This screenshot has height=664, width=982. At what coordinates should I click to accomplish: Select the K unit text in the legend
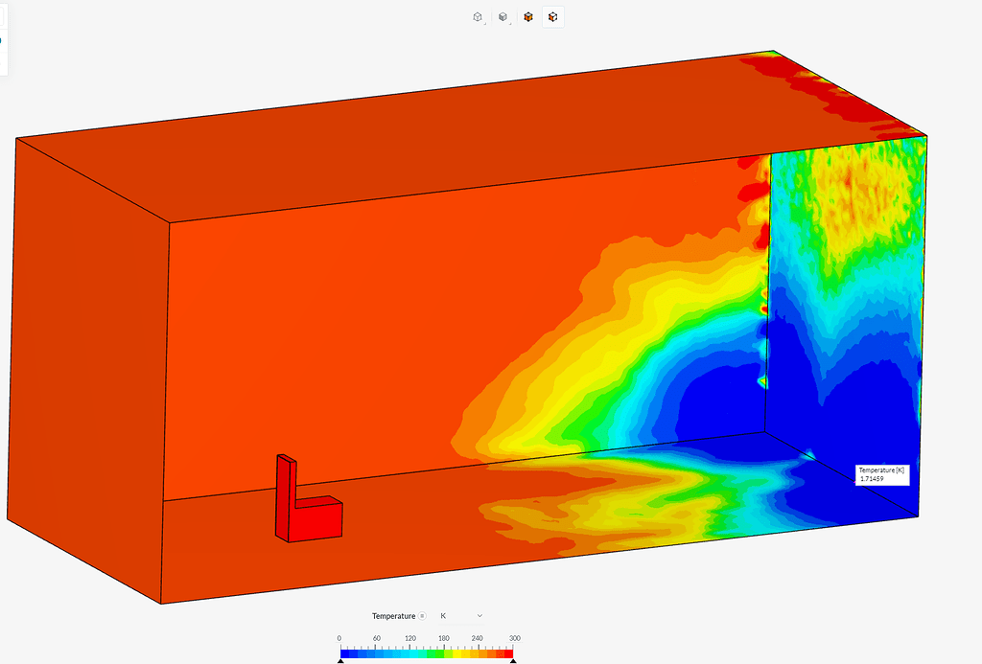(x=445, y=616)
